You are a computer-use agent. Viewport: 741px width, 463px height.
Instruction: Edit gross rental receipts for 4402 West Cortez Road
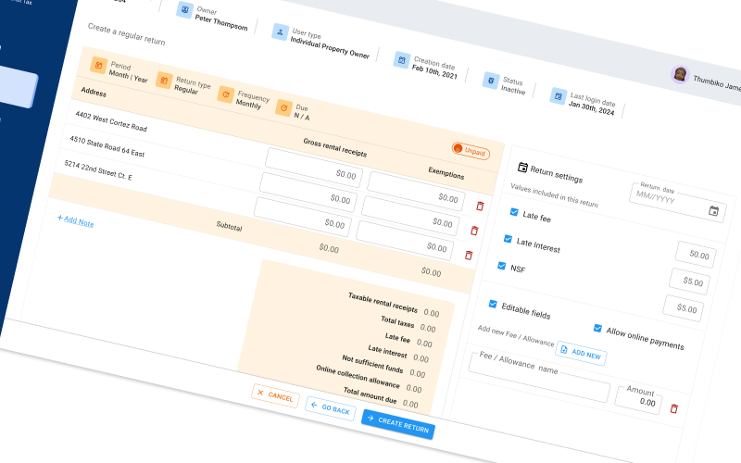[x=314, y=168]
